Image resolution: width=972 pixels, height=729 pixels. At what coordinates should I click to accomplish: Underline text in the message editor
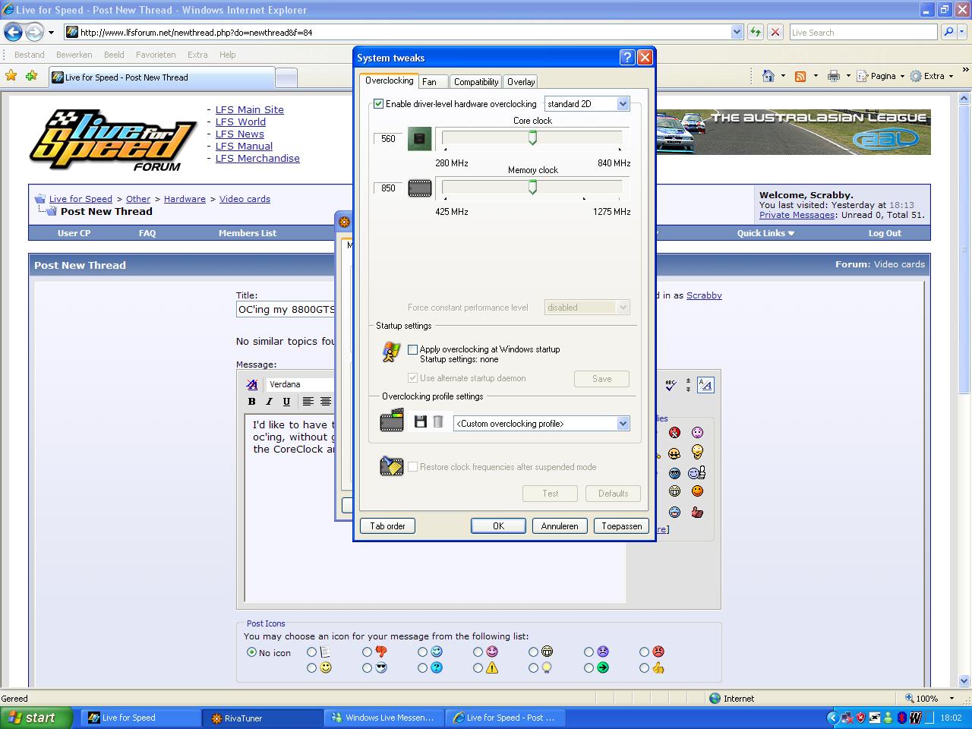pos(286,402)
